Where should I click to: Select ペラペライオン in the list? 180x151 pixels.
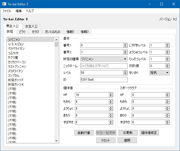click(31, 48)
